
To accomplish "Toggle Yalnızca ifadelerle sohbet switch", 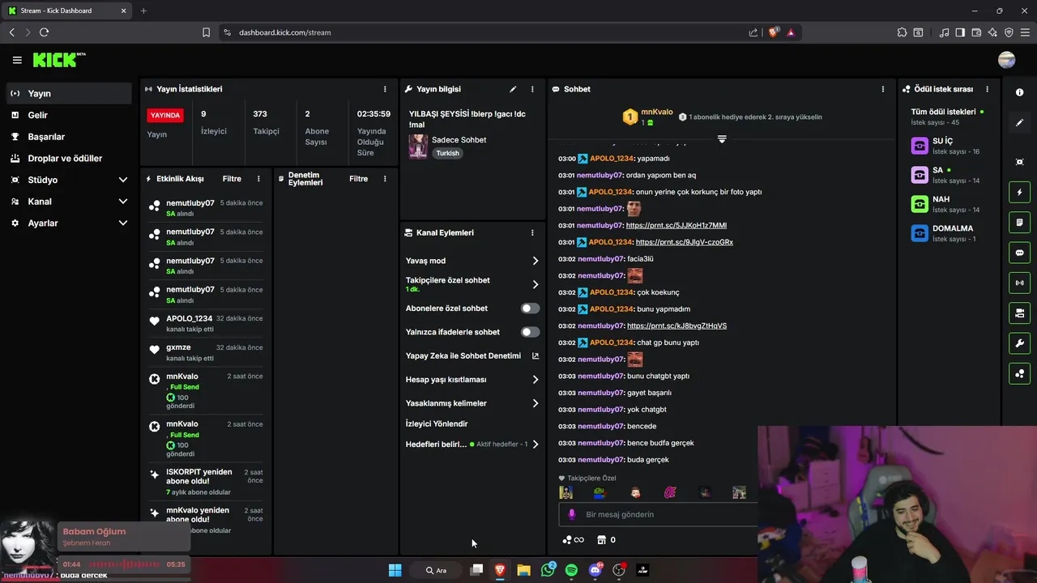I will tap(530, 332).
